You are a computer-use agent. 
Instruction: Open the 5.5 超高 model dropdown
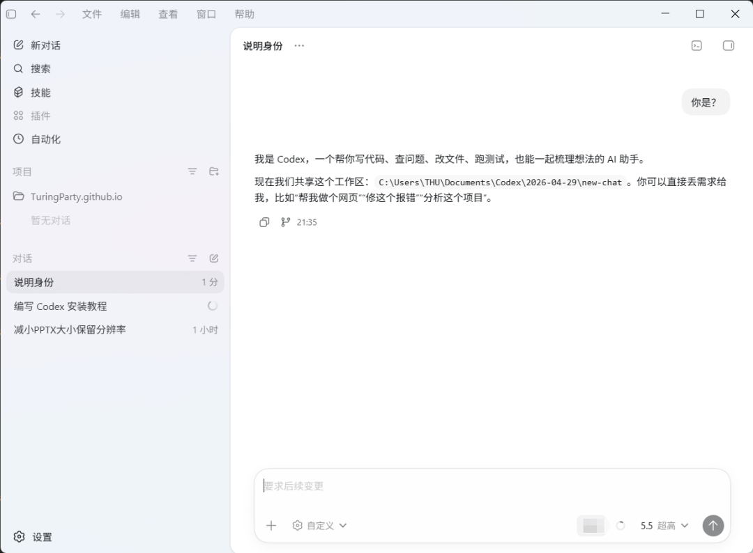click(664, 526)
